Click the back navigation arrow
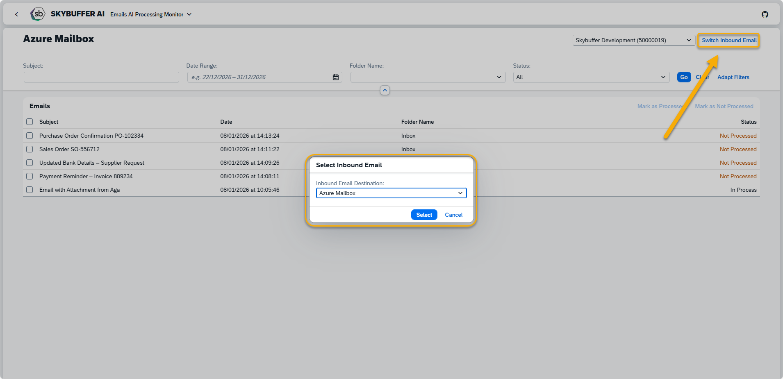This screenshot has height=379, width=783. click(x=16, y=14)
